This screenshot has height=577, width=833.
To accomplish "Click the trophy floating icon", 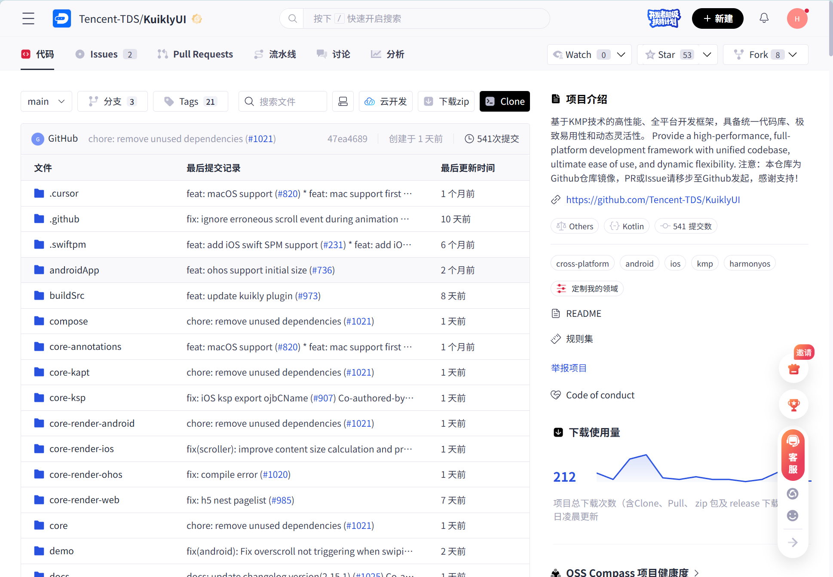I will (793, 404).
